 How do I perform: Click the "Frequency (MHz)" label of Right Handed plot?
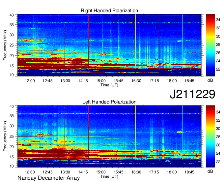pos(5,45)
